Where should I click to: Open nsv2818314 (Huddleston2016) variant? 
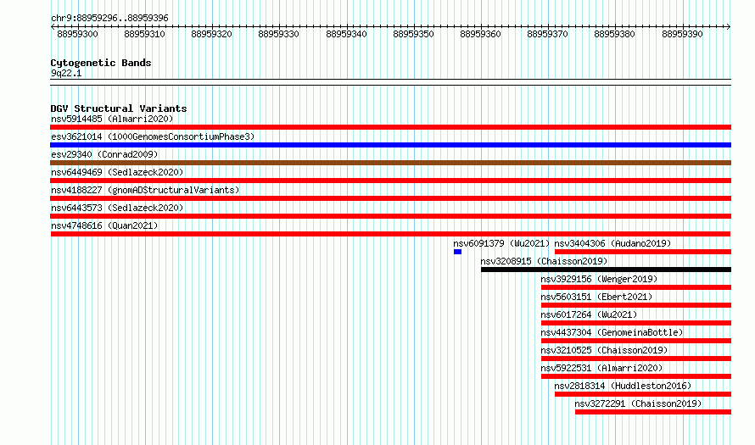(623, 386)
